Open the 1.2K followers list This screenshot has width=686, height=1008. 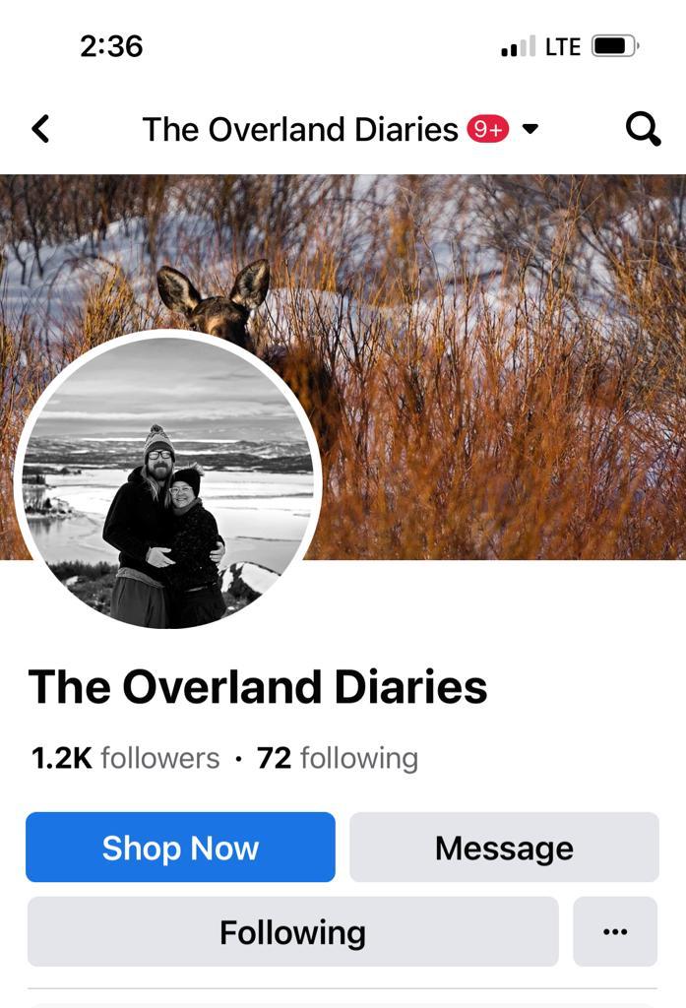coord(125,758)
